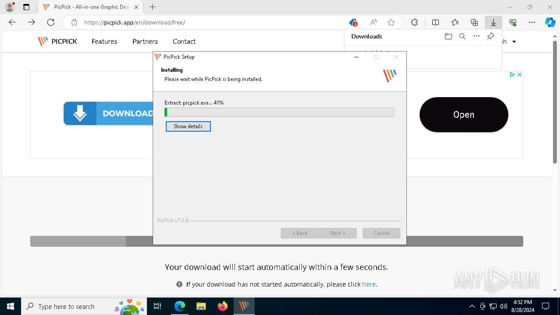Open Favorites list icon

pyautogui.click(x=455, y=22)
